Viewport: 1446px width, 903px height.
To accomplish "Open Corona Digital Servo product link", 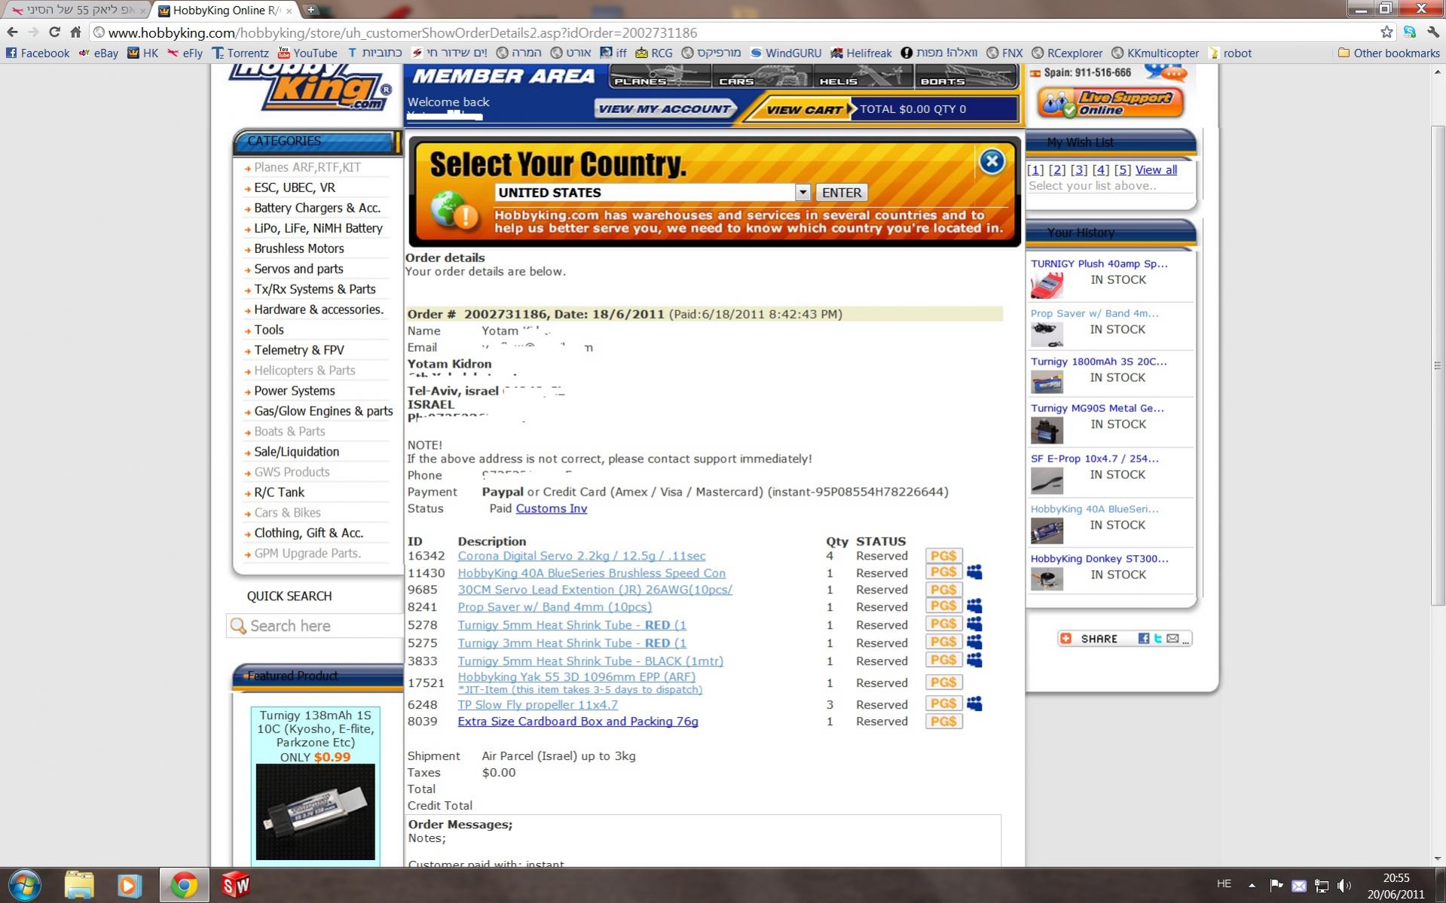I will tap(581, 556).
